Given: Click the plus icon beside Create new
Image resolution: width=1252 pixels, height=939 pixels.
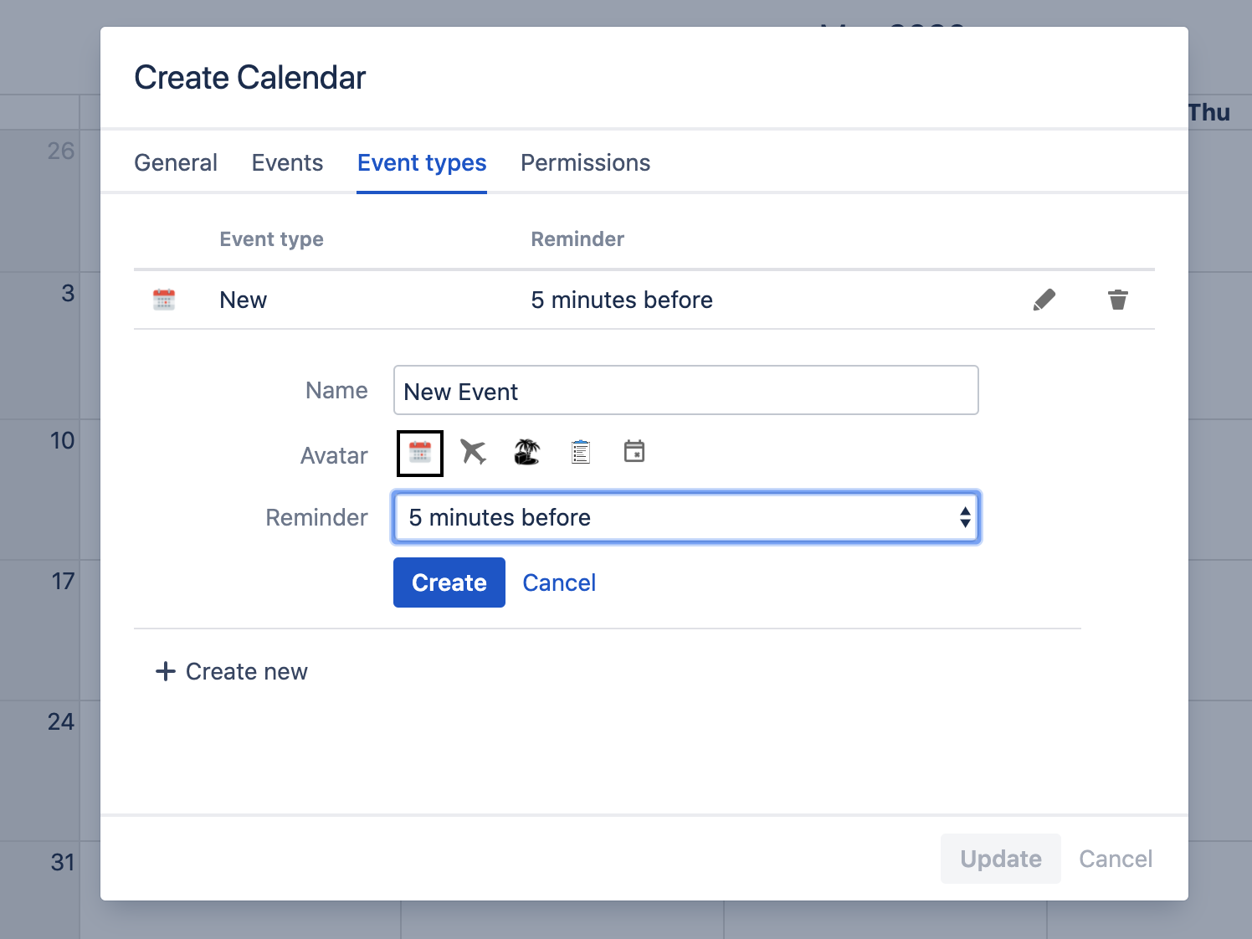Looking at the screenshot, I should point(166,671).
